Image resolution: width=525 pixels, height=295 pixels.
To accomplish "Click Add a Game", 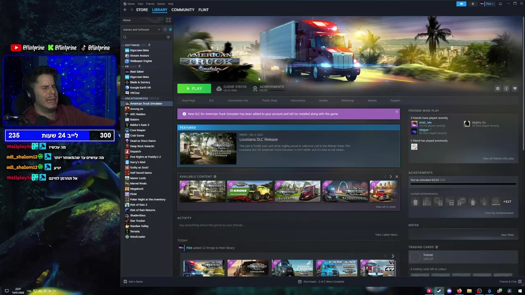I will (x=133, y=281).
